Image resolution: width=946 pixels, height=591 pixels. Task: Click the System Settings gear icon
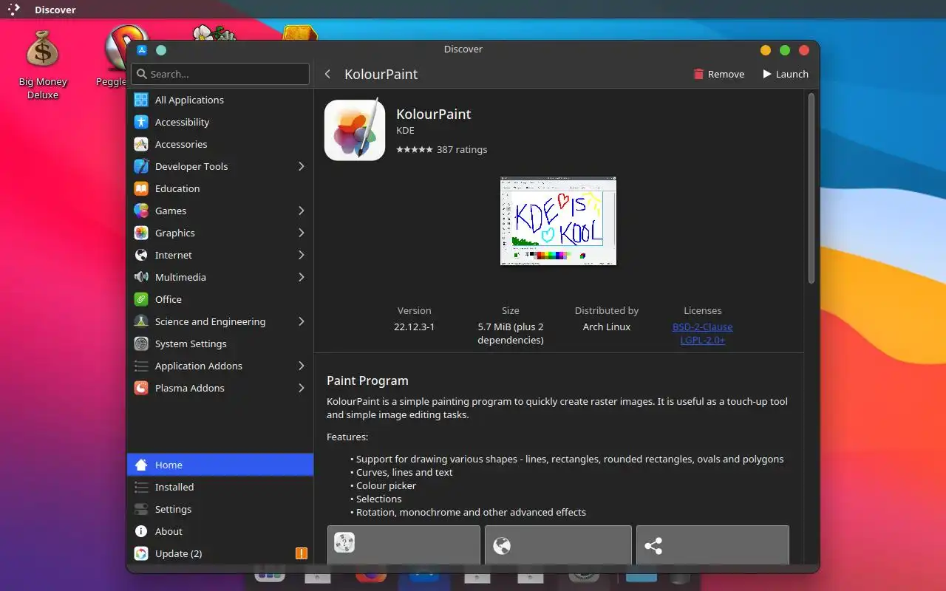tap(140, 344)
